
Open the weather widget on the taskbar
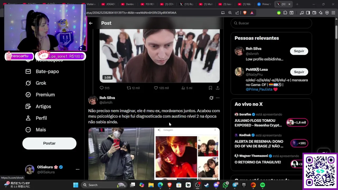click(17, 185)
